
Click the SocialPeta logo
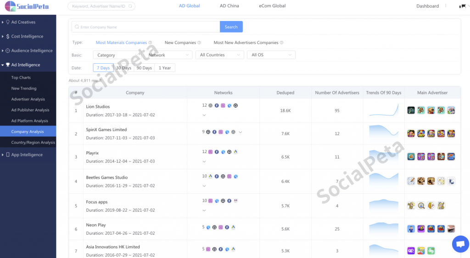point(27,6)
